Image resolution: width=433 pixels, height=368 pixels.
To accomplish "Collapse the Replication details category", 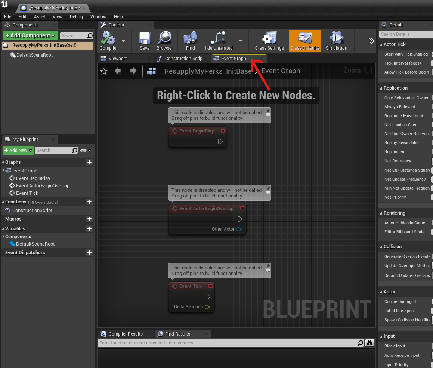I will (x=381, y=88).
